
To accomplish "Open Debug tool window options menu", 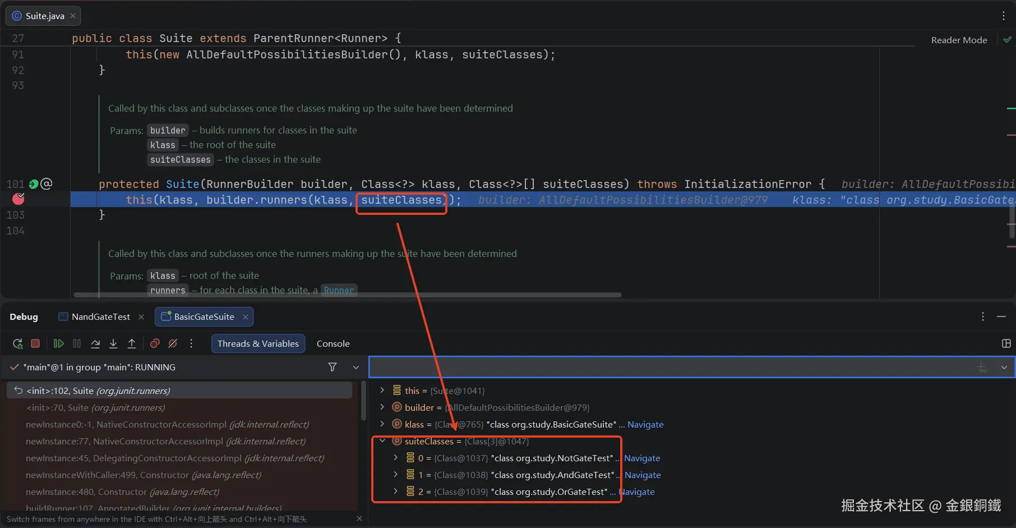I will click(x=983, y=316).
